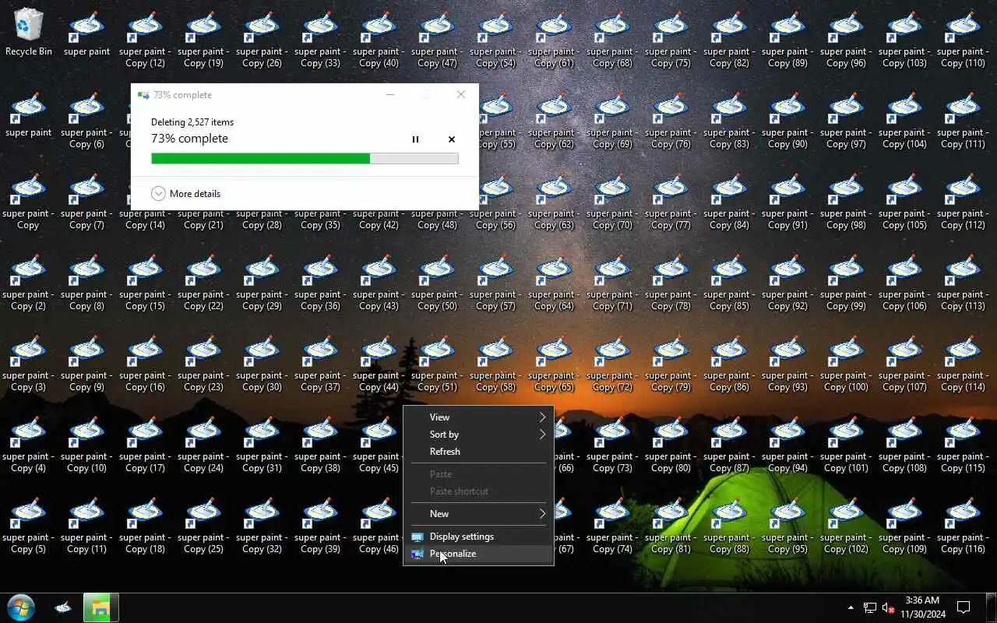Select the 'super paint - Copy (2)' shortcut
The width and height of the screenshot is (997, 623).
pos(29,282)
